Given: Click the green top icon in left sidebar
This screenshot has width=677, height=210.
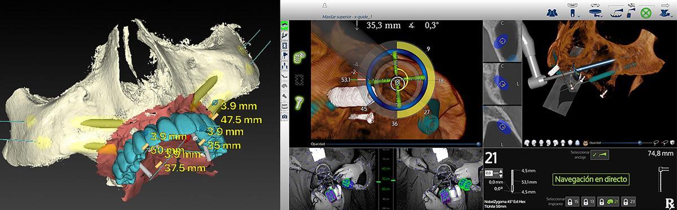Looking at the screenshot, I should pyautogui.click(x=284, y=25).
